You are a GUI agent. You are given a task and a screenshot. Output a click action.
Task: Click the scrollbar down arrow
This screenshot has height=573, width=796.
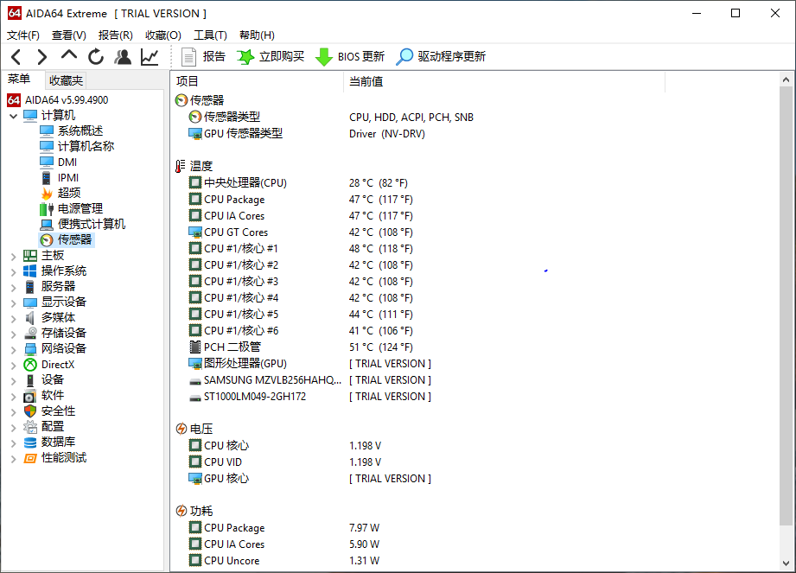coord(786,563)
